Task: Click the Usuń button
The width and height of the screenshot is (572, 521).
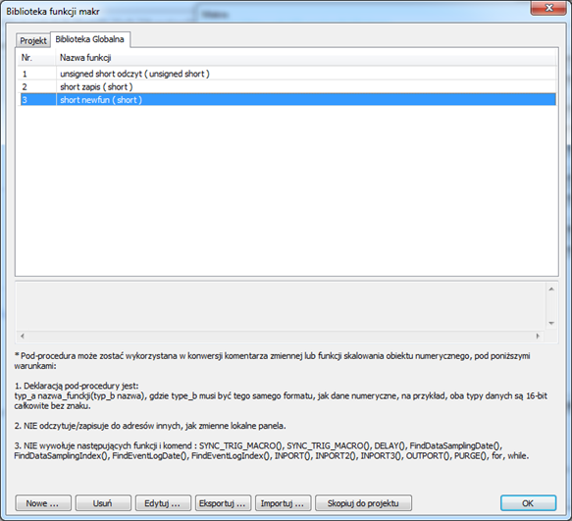Action: pos(103,503)
